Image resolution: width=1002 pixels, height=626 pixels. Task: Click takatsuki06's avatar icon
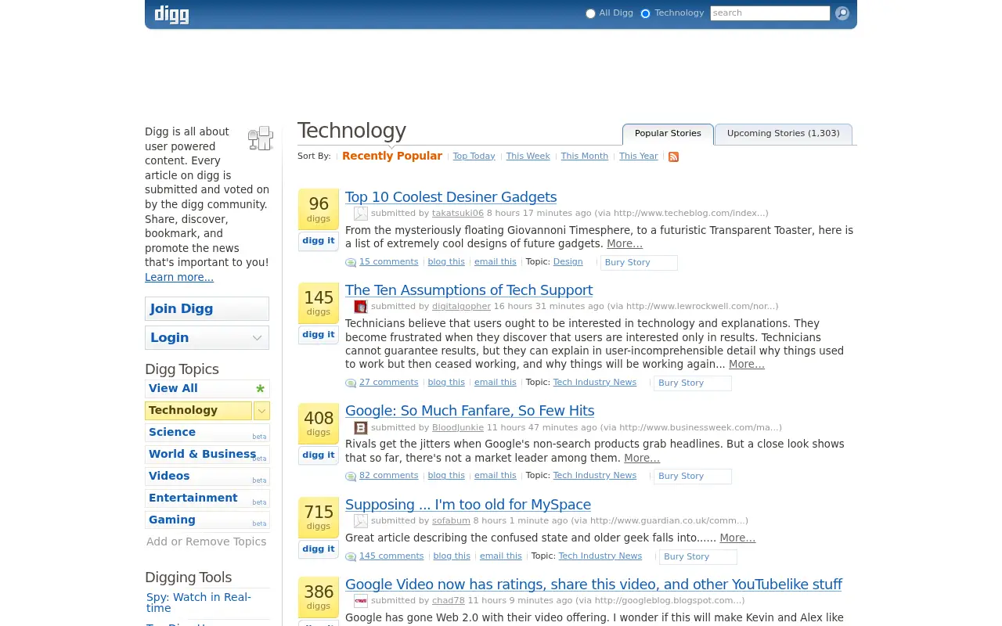[x=361, y=214]
